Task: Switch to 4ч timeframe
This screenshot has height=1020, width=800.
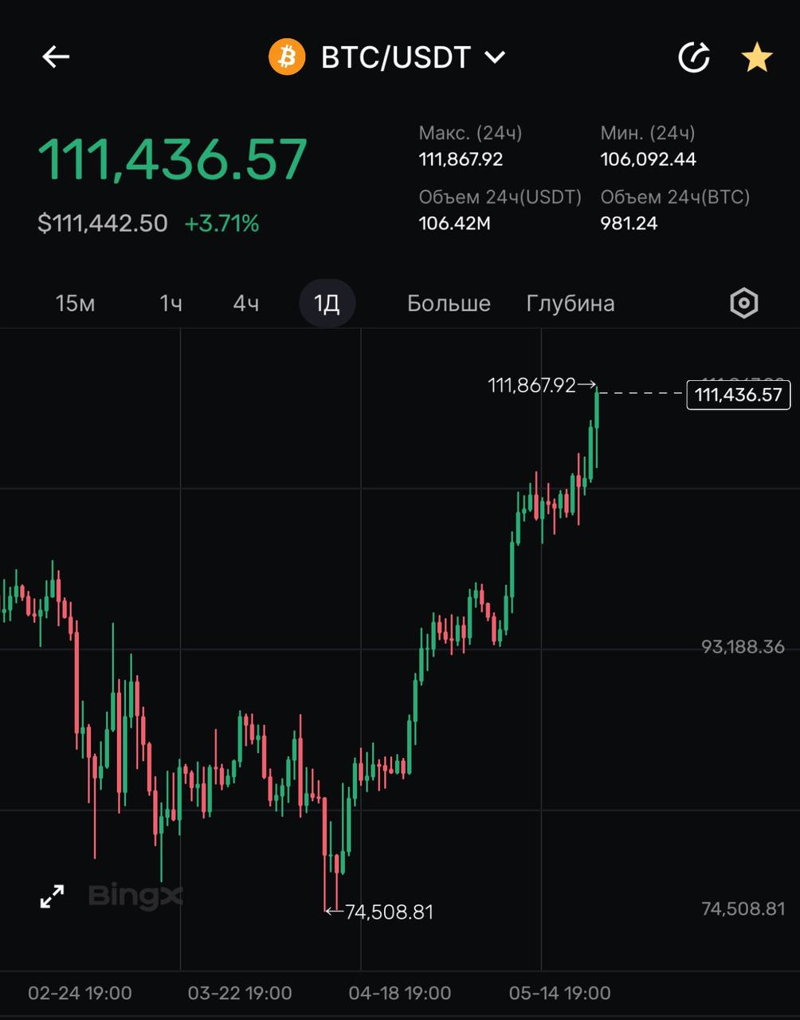Action: coord(245,304)
